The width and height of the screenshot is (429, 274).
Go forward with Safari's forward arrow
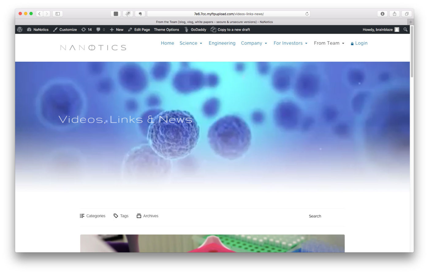click(x=47, y=14)
